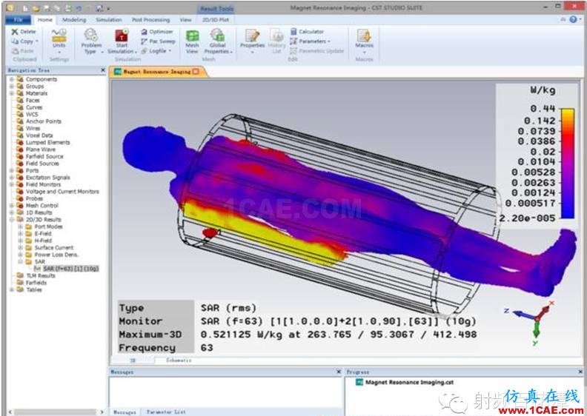The image size is (587, 416).
Task: Click Magnet Resonance Imaging.cst in Progress panel
Action: click(x=405, y=383)
